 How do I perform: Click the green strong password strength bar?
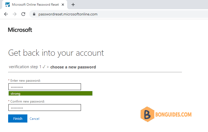point(50,93)
